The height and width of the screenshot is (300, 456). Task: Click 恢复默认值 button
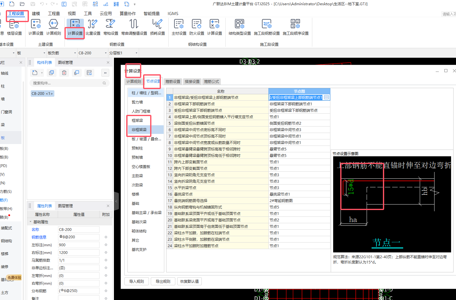point(189,281)
